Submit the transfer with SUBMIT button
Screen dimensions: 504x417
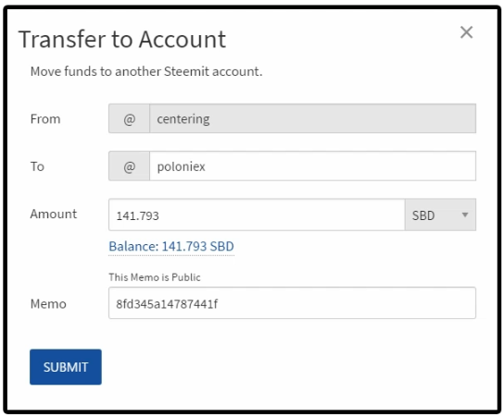(66, 367)
